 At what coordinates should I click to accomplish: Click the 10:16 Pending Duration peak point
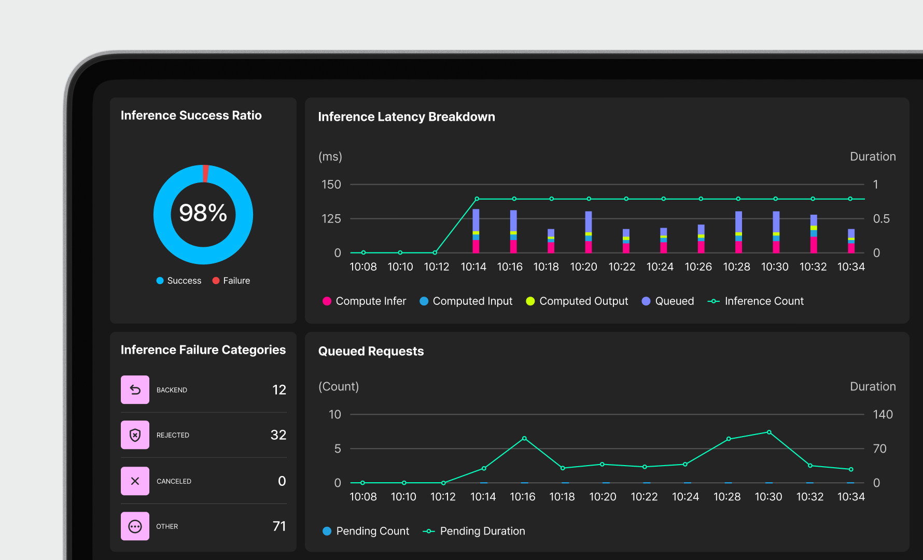(x=524, y=438)
